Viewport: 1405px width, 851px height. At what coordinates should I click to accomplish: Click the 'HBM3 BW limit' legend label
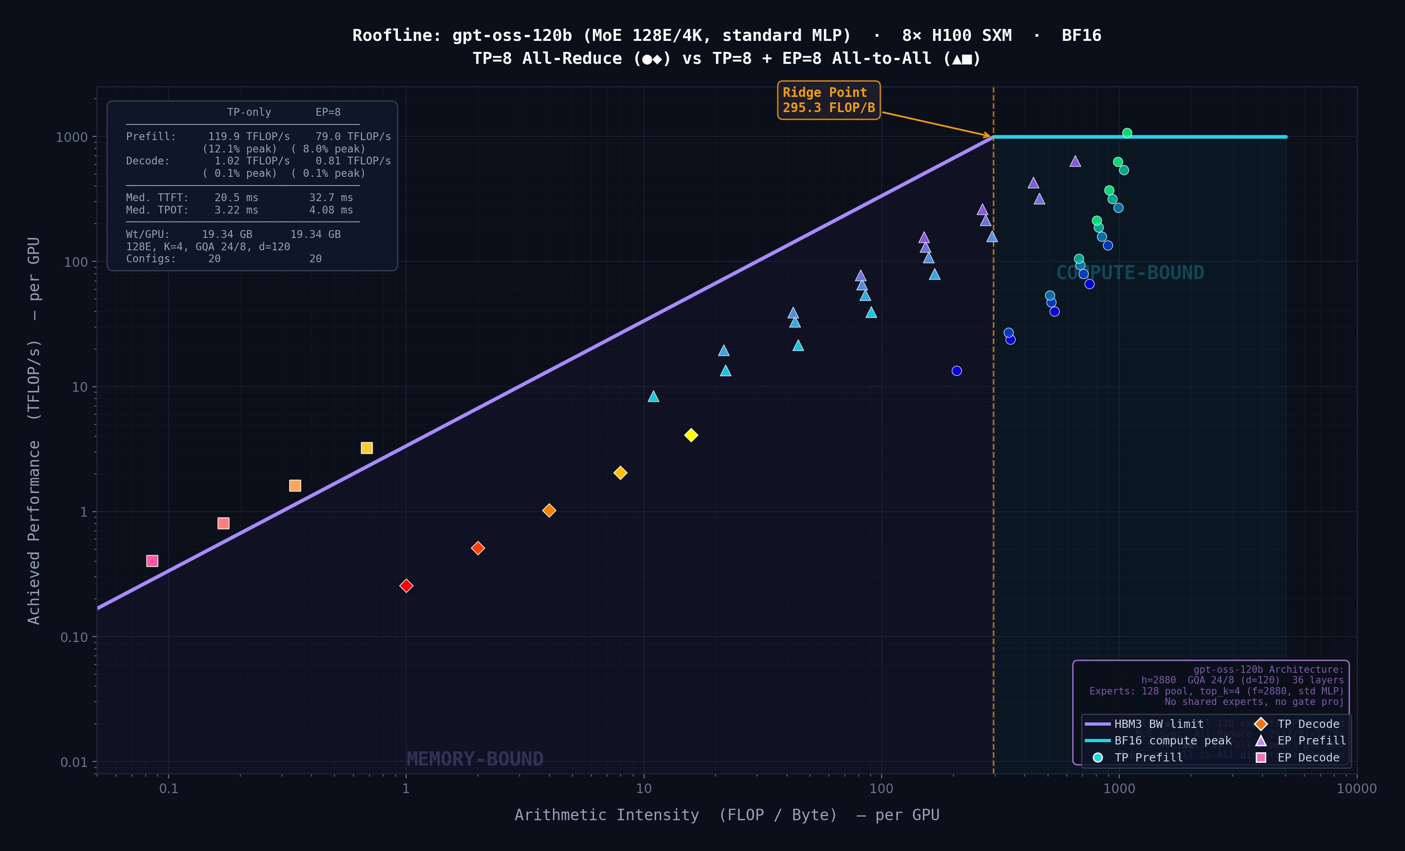(x=1159, y=724)
